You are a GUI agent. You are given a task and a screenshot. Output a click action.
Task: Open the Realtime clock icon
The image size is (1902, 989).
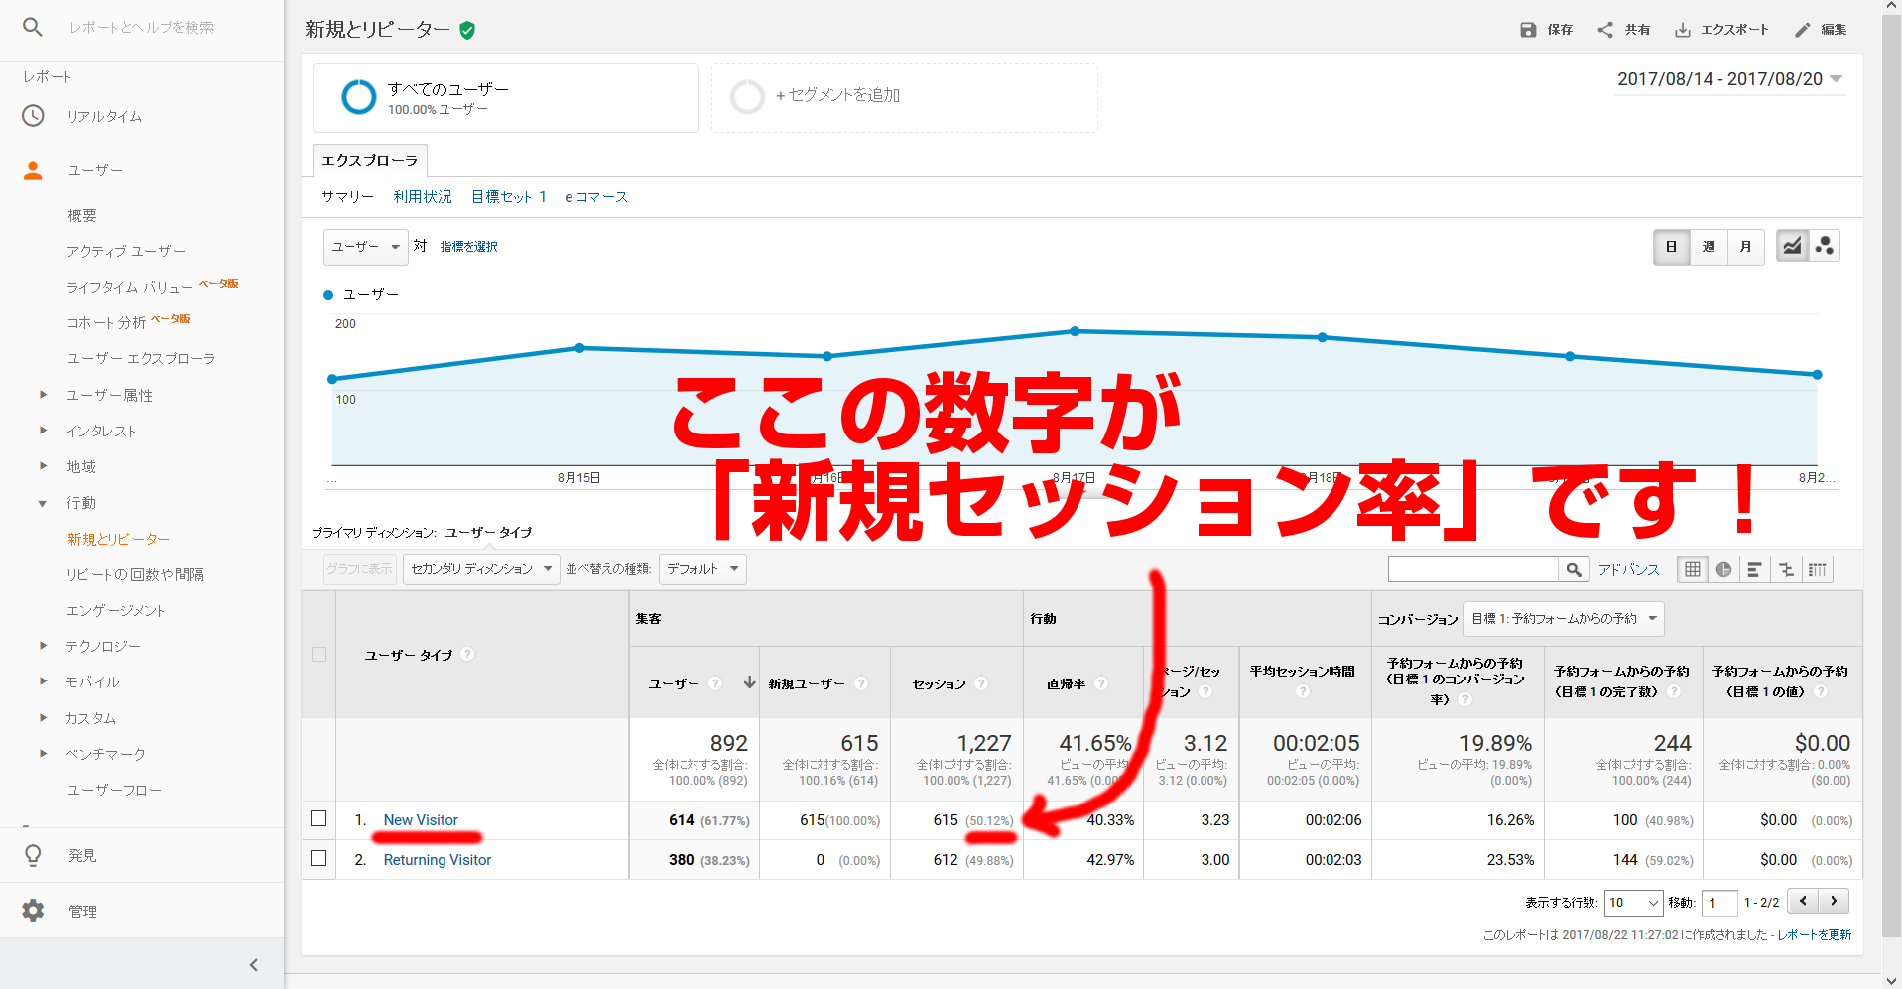pos(33,116)
